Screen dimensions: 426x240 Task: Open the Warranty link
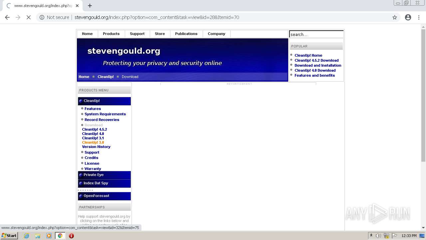click(x=93, y=169)
